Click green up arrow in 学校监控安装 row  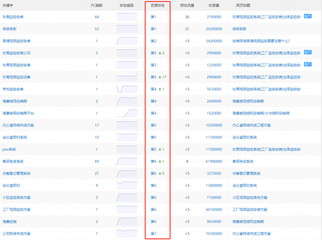coord(160,89)
